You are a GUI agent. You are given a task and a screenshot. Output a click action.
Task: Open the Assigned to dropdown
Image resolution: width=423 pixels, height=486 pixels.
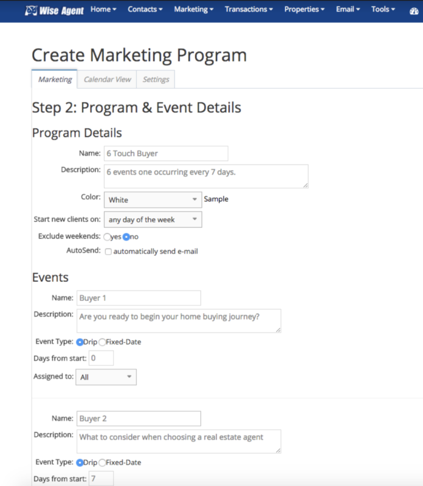pyautogui.click(x=106, y=377)
